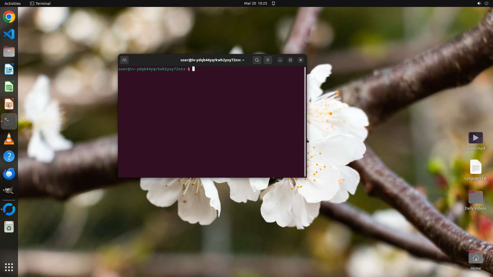
Task: Open Visual Studio Code from dock
Action: pyautogui.click(x=9, y=34)
